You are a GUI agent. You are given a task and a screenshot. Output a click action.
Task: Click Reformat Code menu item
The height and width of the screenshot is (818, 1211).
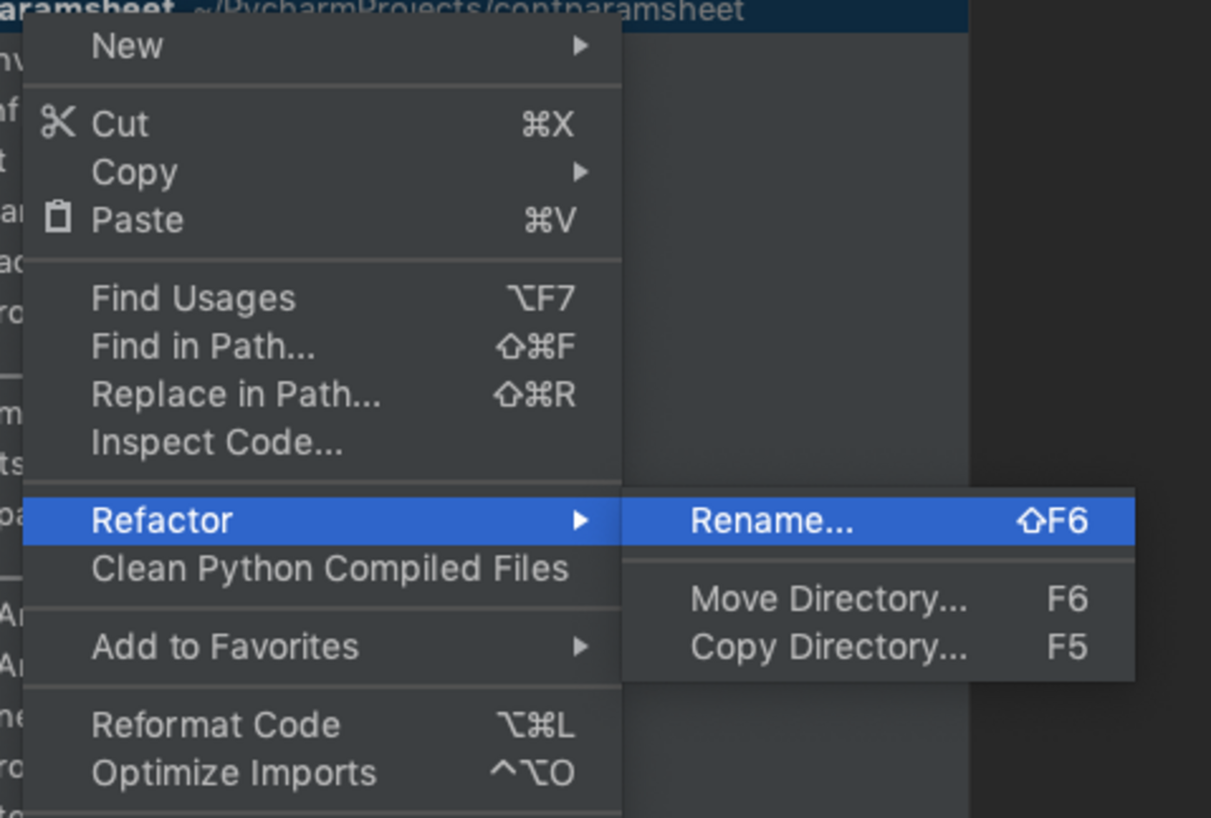pos(216,725)
